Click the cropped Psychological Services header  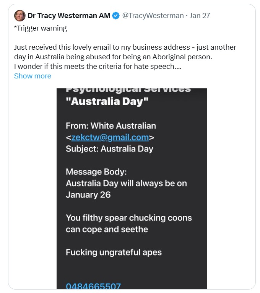(x=128, y=90)
